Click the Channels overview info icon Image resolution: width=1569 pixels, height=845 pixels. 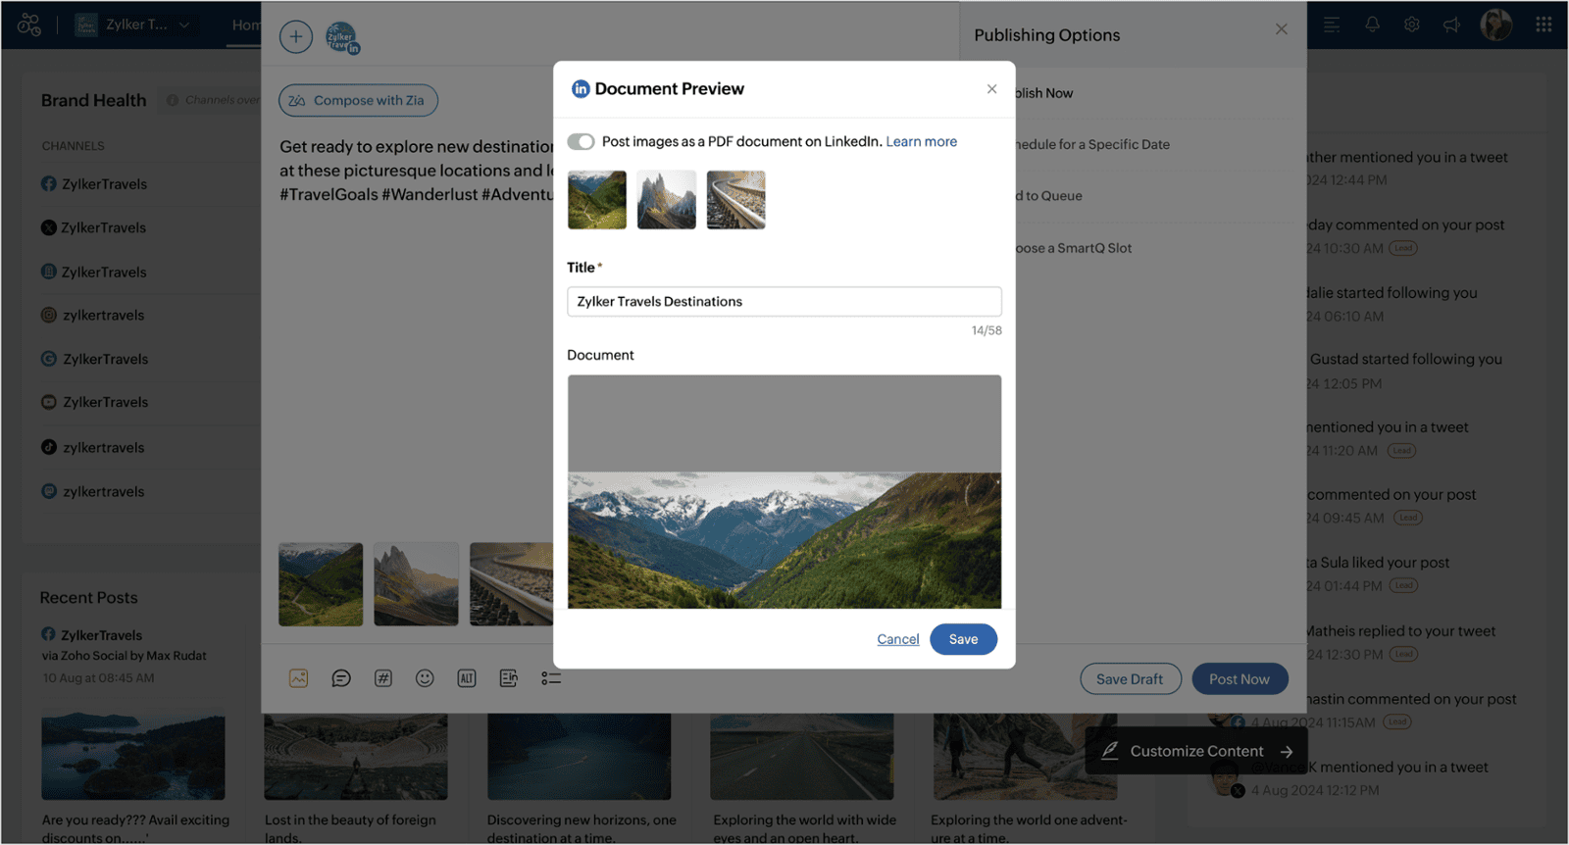[x=173, y=100]
